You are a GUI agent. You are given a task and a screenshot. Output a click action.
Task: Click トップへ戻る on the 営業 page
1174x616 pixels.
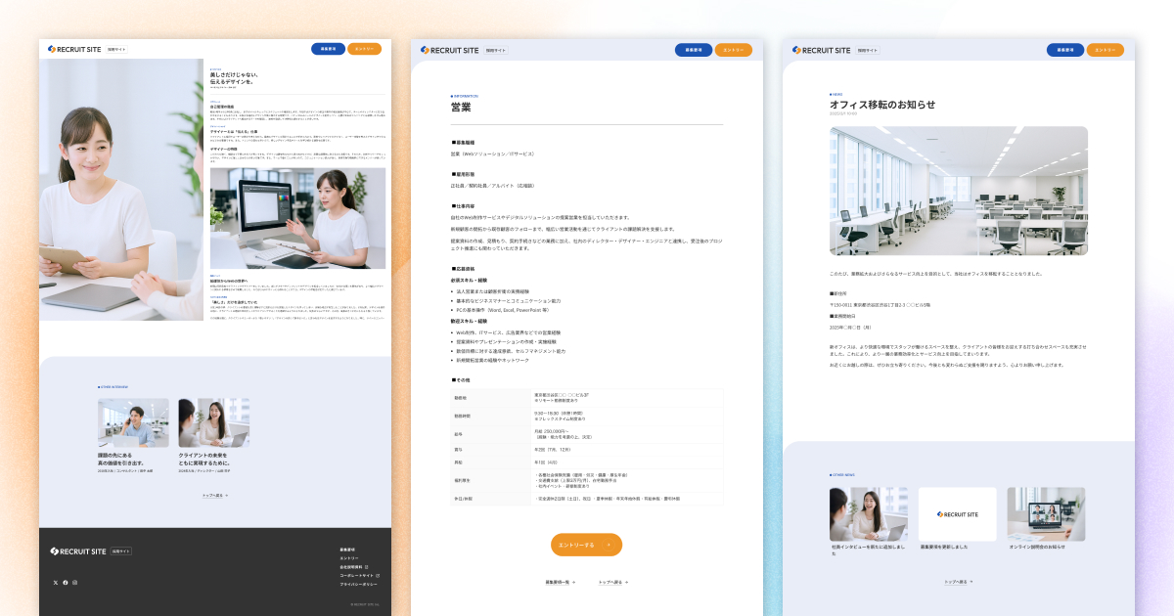click(x=611, y=581)
